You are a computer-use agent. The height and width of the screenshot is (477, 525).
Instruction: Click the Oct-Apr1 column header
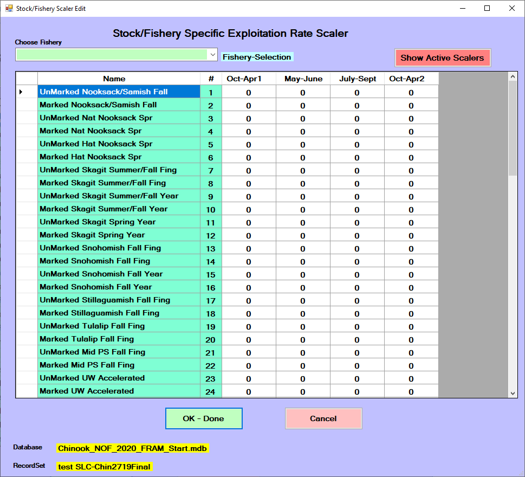point(249,79)
